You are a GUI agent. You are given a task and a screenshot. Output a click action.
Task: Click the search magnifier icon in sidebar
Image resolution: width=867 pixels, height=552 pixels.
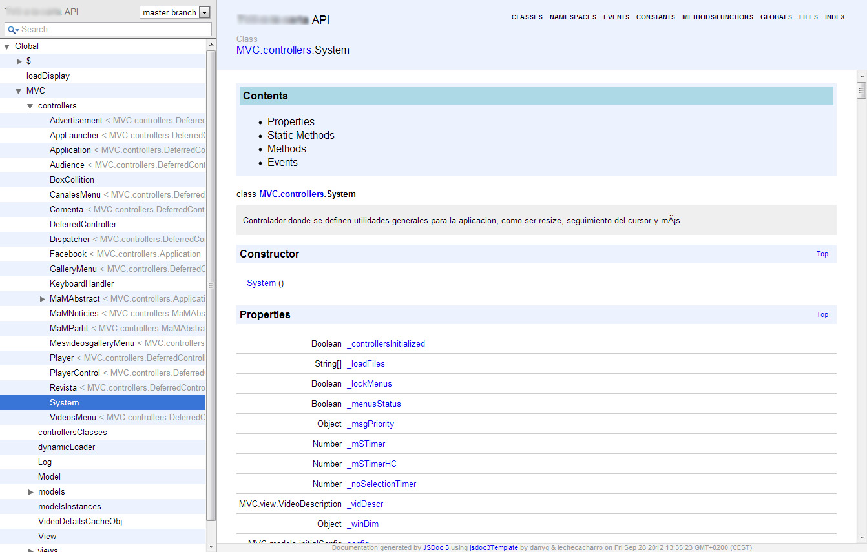(12, 30)
